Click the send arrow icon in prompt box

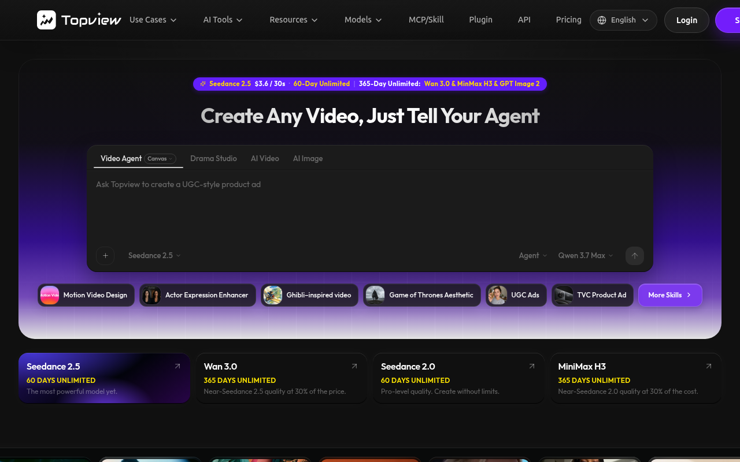(x=635, y=255)
